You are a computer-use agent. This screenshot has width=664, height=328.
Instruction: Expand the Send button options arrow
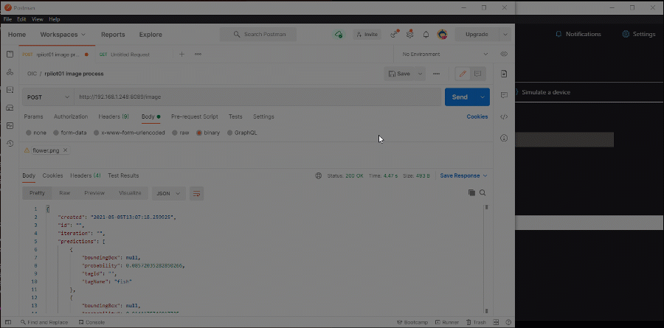pyautogui.click(x=482, y=97)
